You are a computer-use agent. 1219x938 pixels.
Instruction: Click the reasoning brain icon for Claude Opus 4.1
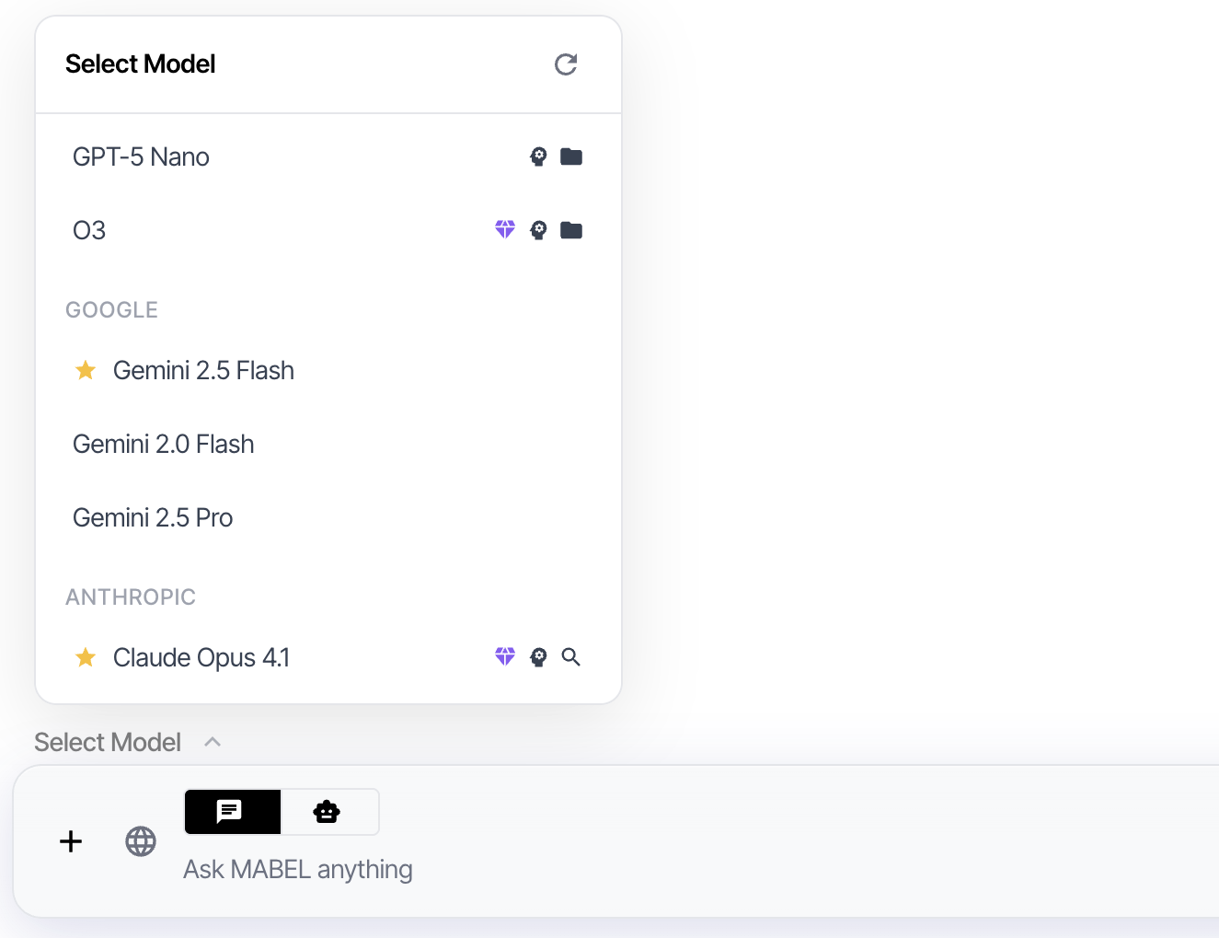(538, 656)
